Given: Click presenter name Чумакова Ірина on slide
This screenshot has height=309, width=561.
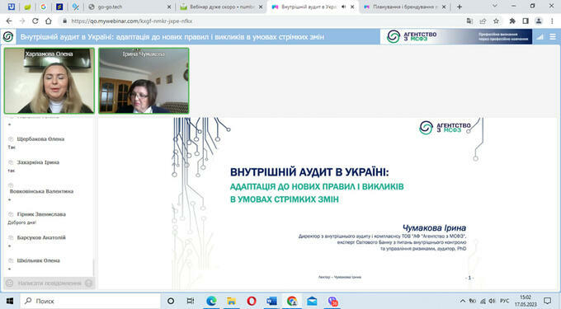Looking at the screenshot, I should coord(434,227).
